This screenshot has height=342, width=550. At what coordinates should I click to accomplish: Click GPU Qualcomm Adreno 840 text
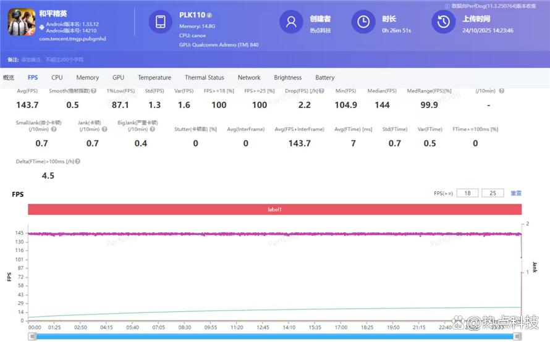[x=219, y=45]
